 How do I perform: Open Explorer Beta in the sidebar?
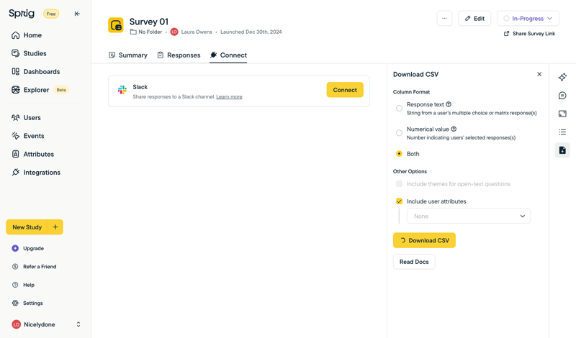pos(40,90)
